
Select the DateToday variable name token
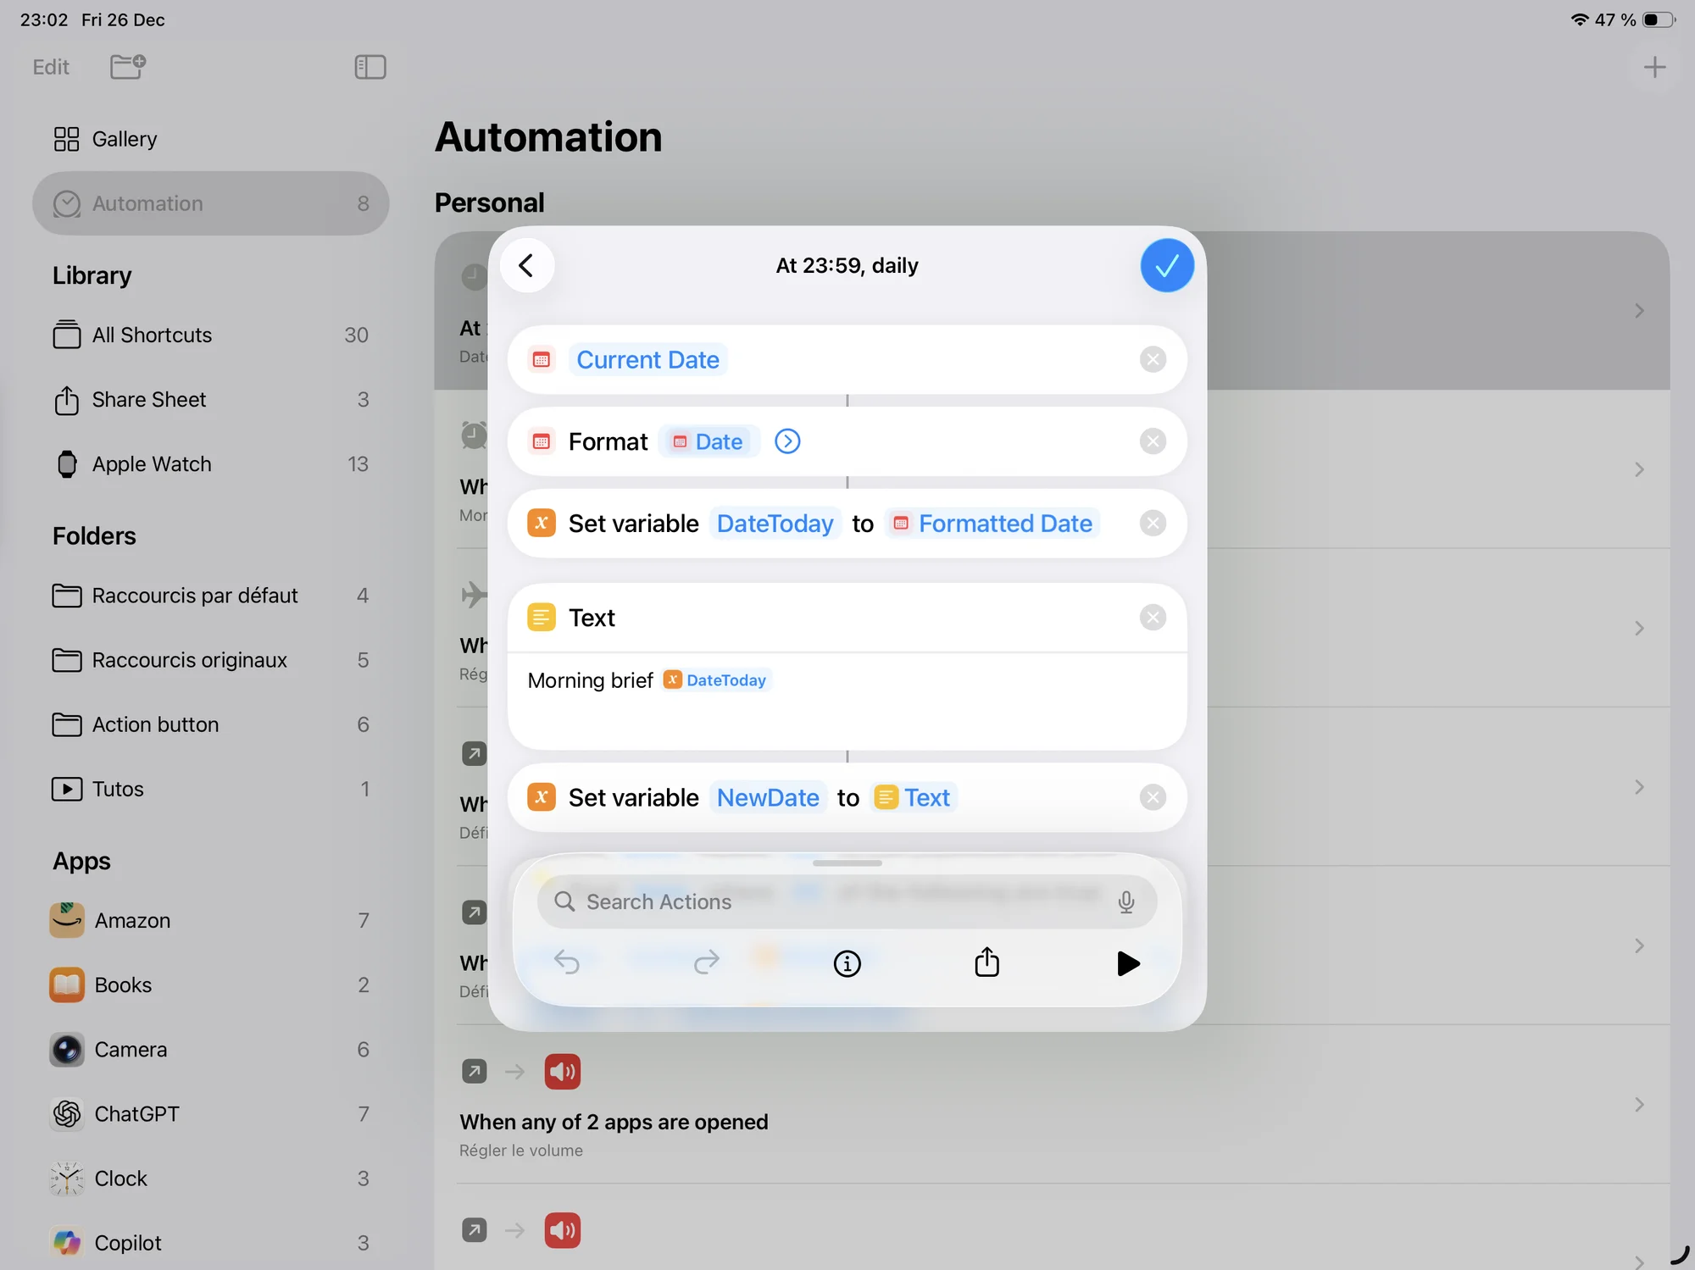[775, 524]
